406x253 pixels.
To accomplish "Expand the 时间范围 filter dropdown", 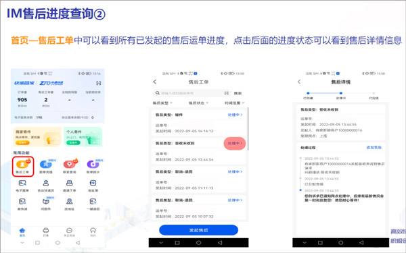I will point(234,103).
